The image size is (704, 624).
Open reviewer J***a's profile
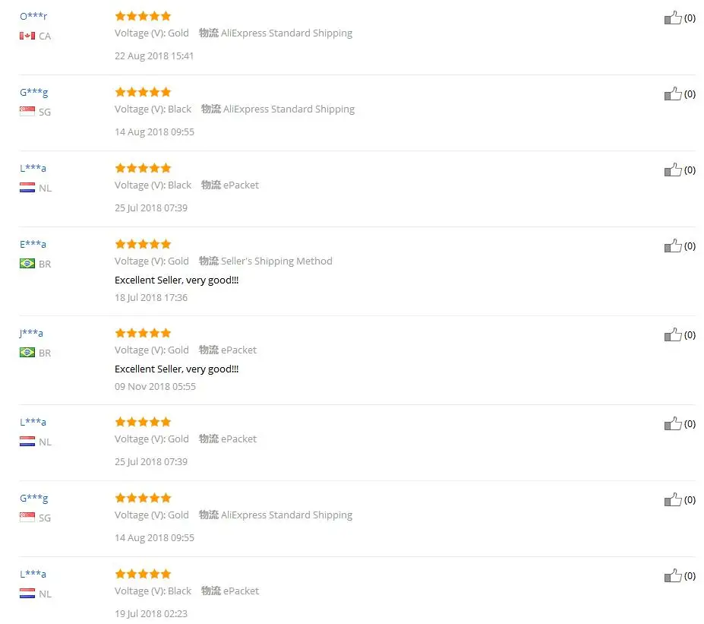tap(31, 334)
